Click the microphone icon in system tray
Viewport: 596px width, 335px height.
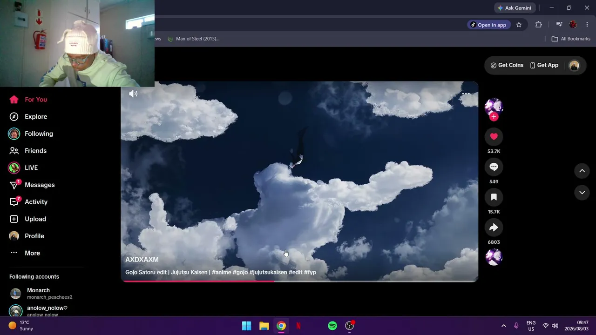tap(516, 326)
